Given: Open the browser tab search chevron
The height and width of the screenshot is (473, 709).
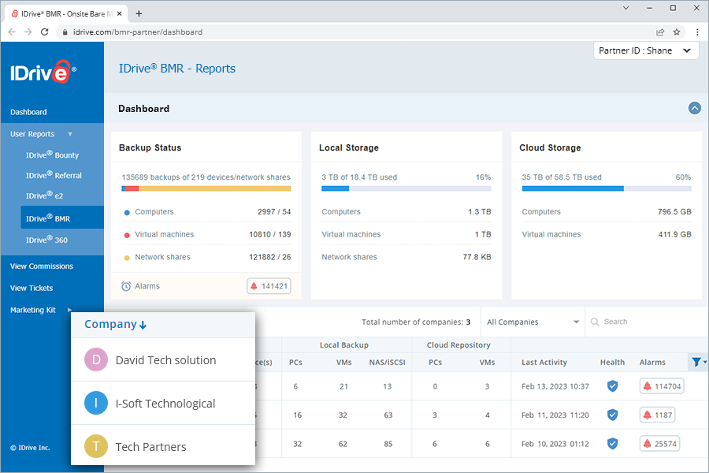Looking at the screenshot, I should (x=625, y=8).
